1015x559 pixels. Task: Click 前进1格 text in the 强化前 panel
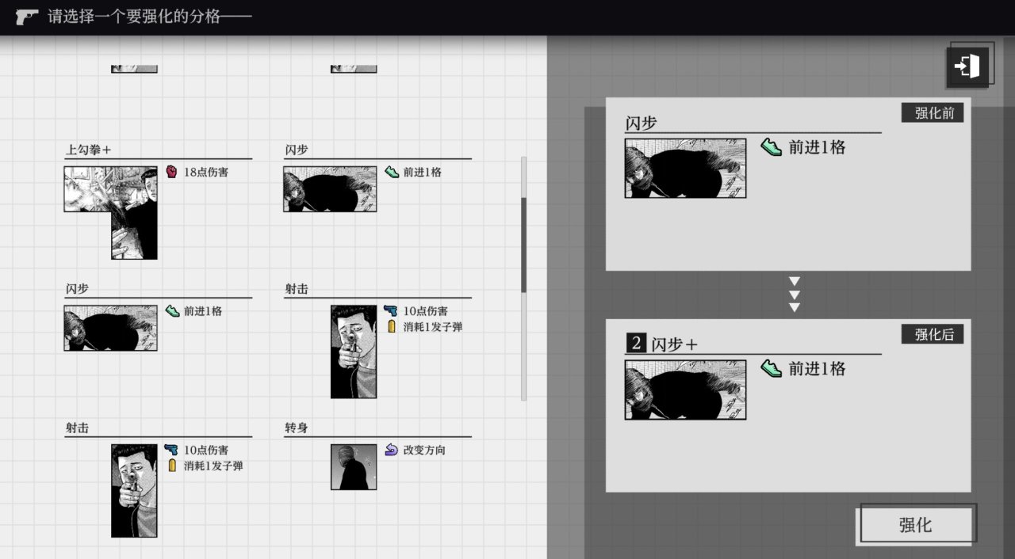coord(818,146)
